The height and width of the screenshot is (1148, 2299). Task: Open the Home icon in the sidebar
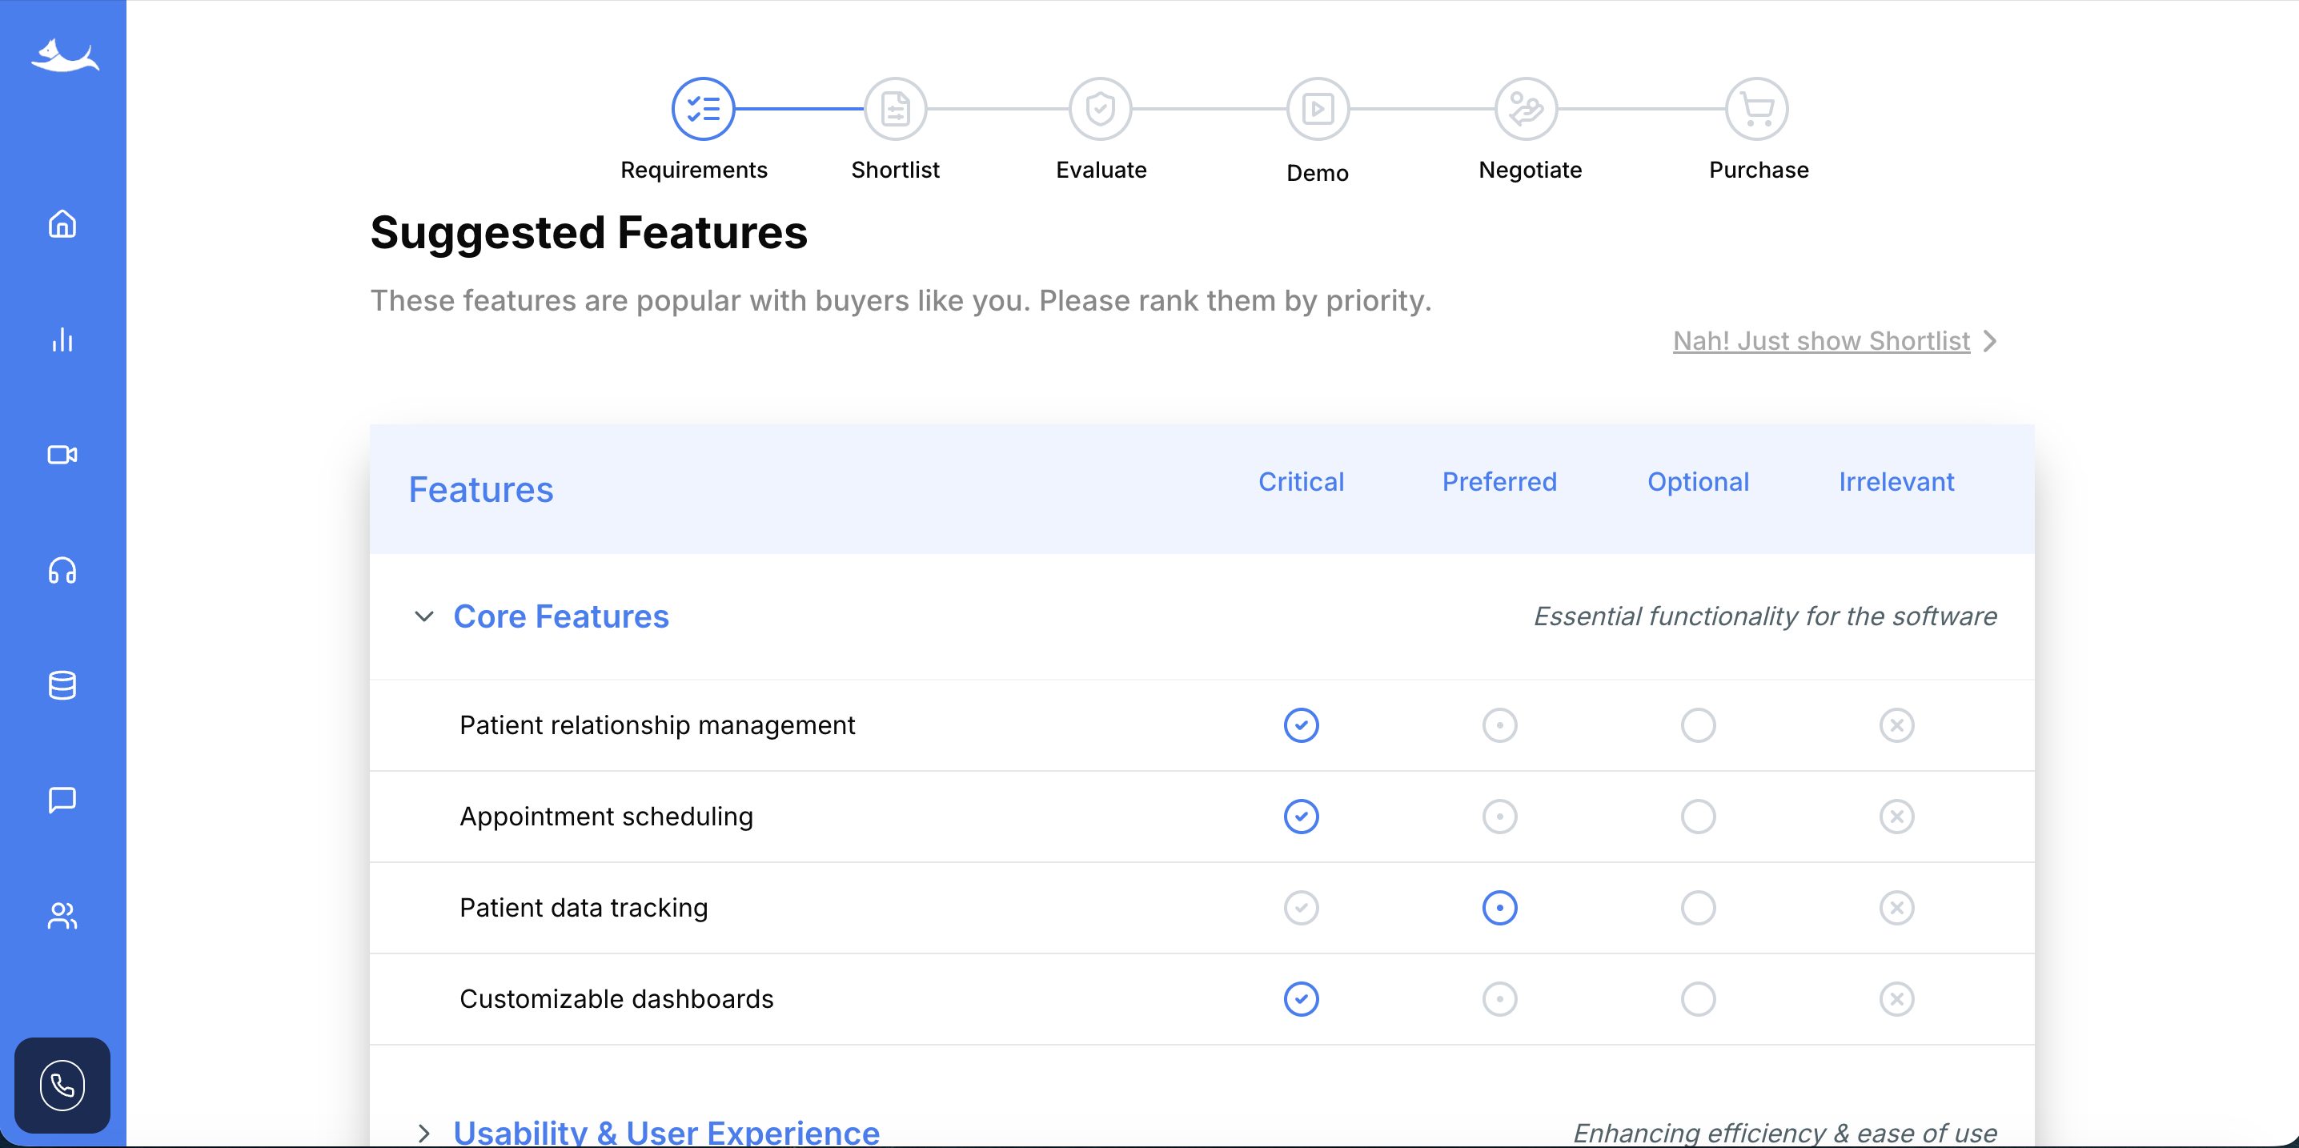point(62,225)
